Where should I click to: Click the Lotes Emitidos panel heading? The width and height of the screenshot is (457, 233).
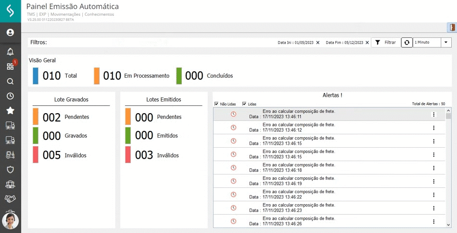(x=164, y=100)
